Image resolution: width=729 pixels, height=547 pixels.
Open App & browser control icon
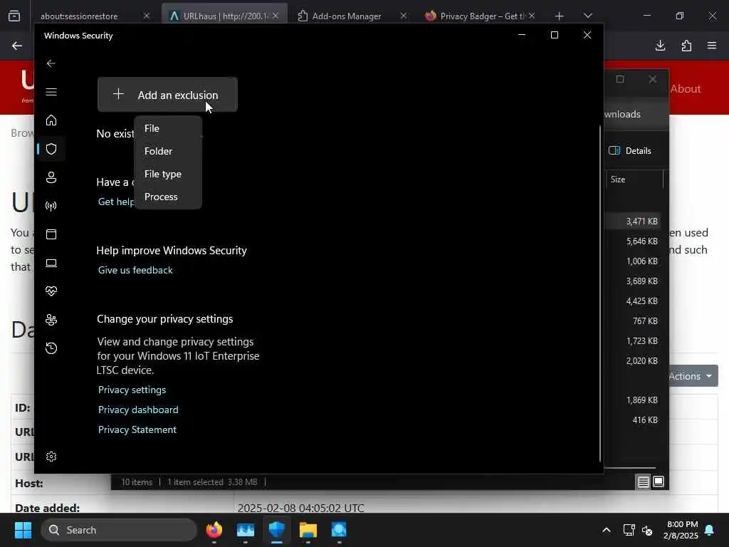51,234
